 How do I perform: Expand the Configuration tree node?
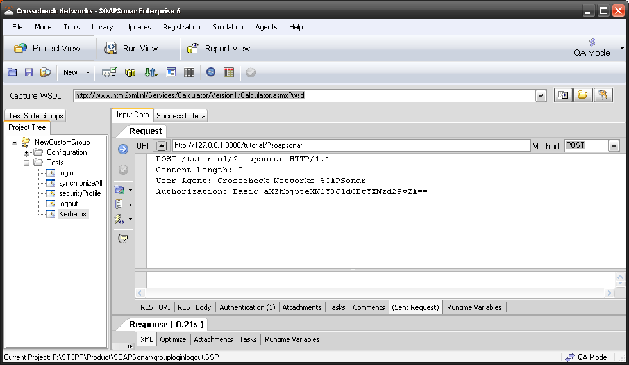click(x=26, y=152)
